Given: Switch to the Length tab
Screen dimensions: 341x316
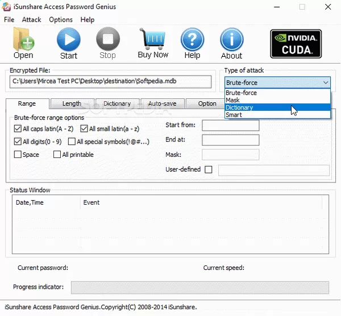Looking at the screenshot, I should pyautogui.click(x=72, y=104).
